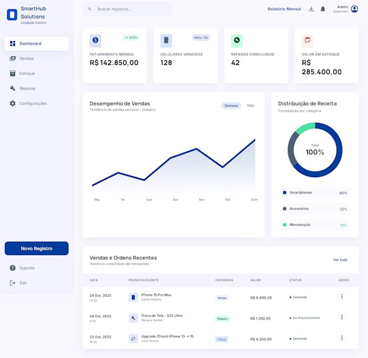Click the Manutenção legend color dot

[285, 225]
